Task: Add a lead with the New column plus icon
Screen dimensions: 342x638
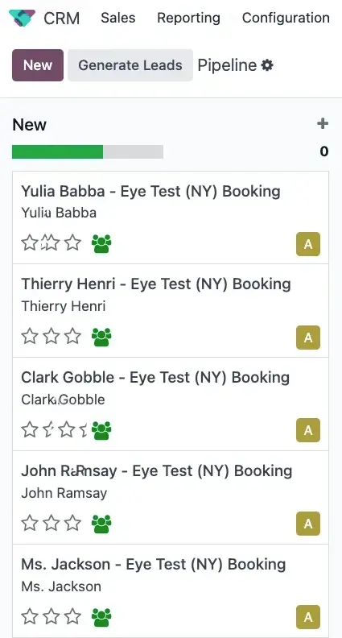Action: 323,124
